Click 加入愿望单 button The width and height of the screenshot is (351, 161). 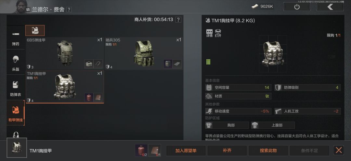(186, 151)
